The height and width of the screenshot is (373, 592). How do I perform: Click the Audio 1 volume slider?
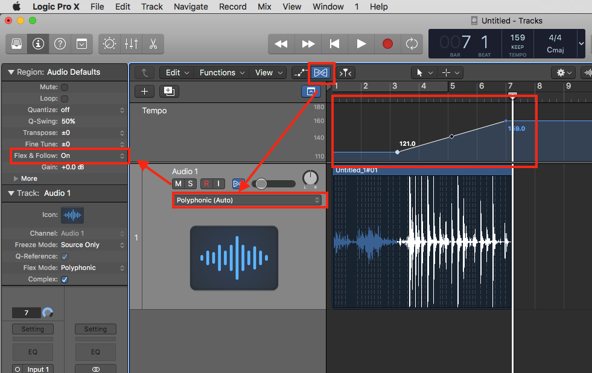point(274,184)
